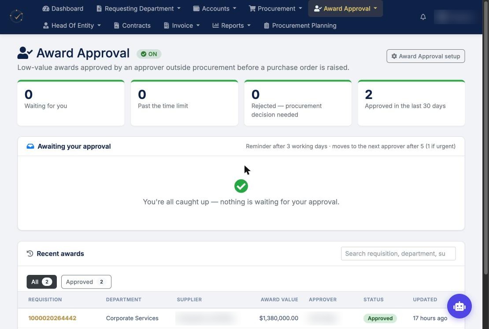Expand the Head Of Entity dropdown arrow
The height and width of the screenshot is (329, 489).
(99, 26)
